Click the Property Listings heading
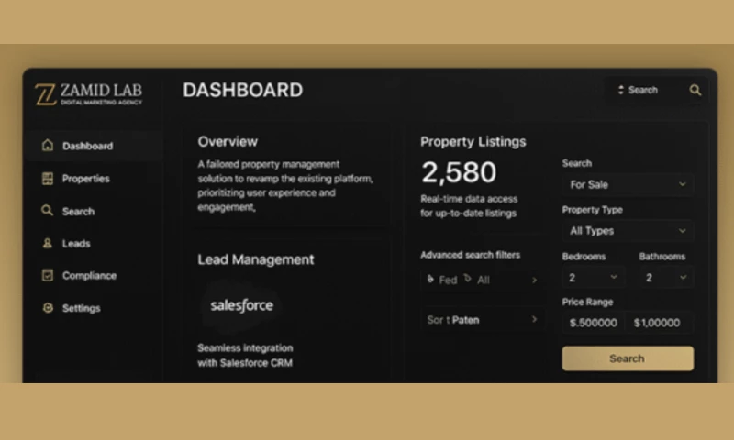The width and height of the screenshot is (734, 440). pyautogui.click(x=473, y=142)
